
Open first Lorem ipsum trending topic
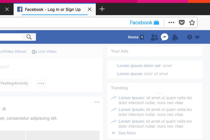[x=132, y=98]
